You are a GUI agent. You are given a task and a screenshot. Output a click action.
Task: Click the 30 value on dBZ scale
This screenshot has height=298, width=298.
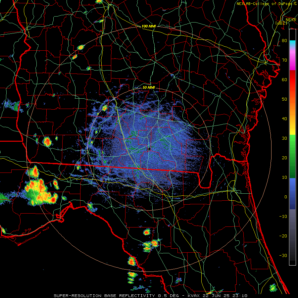(284, 138)
